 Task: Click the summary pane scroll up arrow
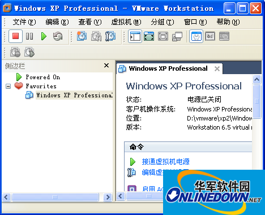(x=257, y=79)
